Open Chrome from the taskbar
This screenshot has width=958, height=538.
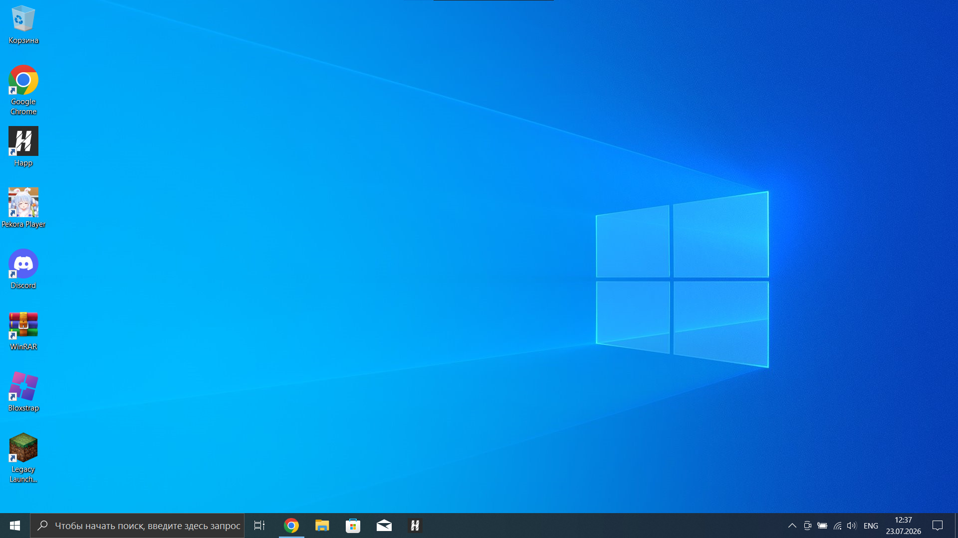tap(291, 526)
